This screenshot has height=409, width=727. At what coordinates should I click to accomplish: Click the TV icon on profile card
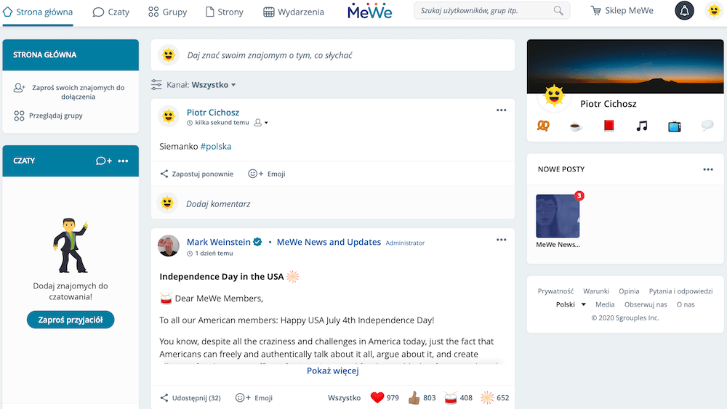(674, 126)
